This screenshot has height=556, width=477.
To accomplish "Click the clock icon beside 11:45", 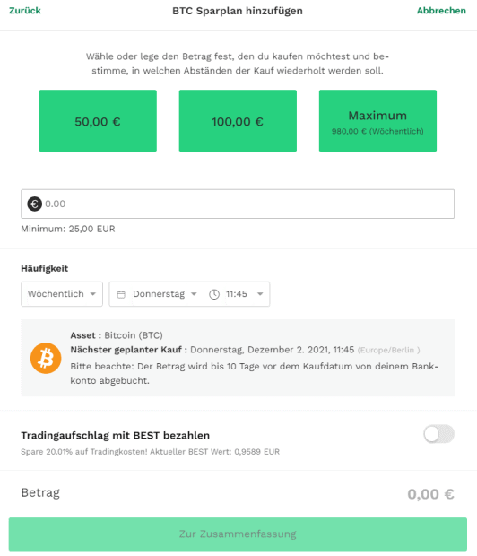I will point(214,294).
